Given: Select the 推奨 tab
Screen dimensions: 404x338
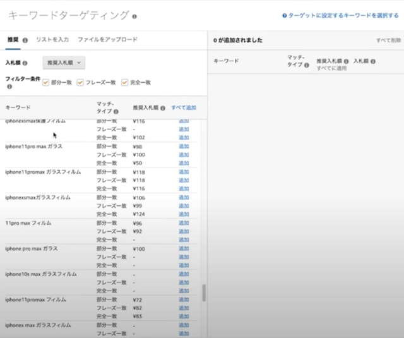Looking at the screenshot, I should click(13, 40).
